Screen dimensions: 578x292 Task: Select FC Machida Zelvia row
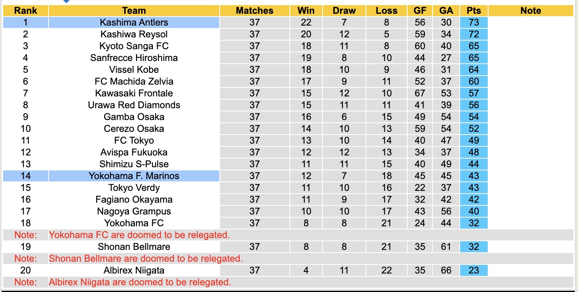[134, 81]
